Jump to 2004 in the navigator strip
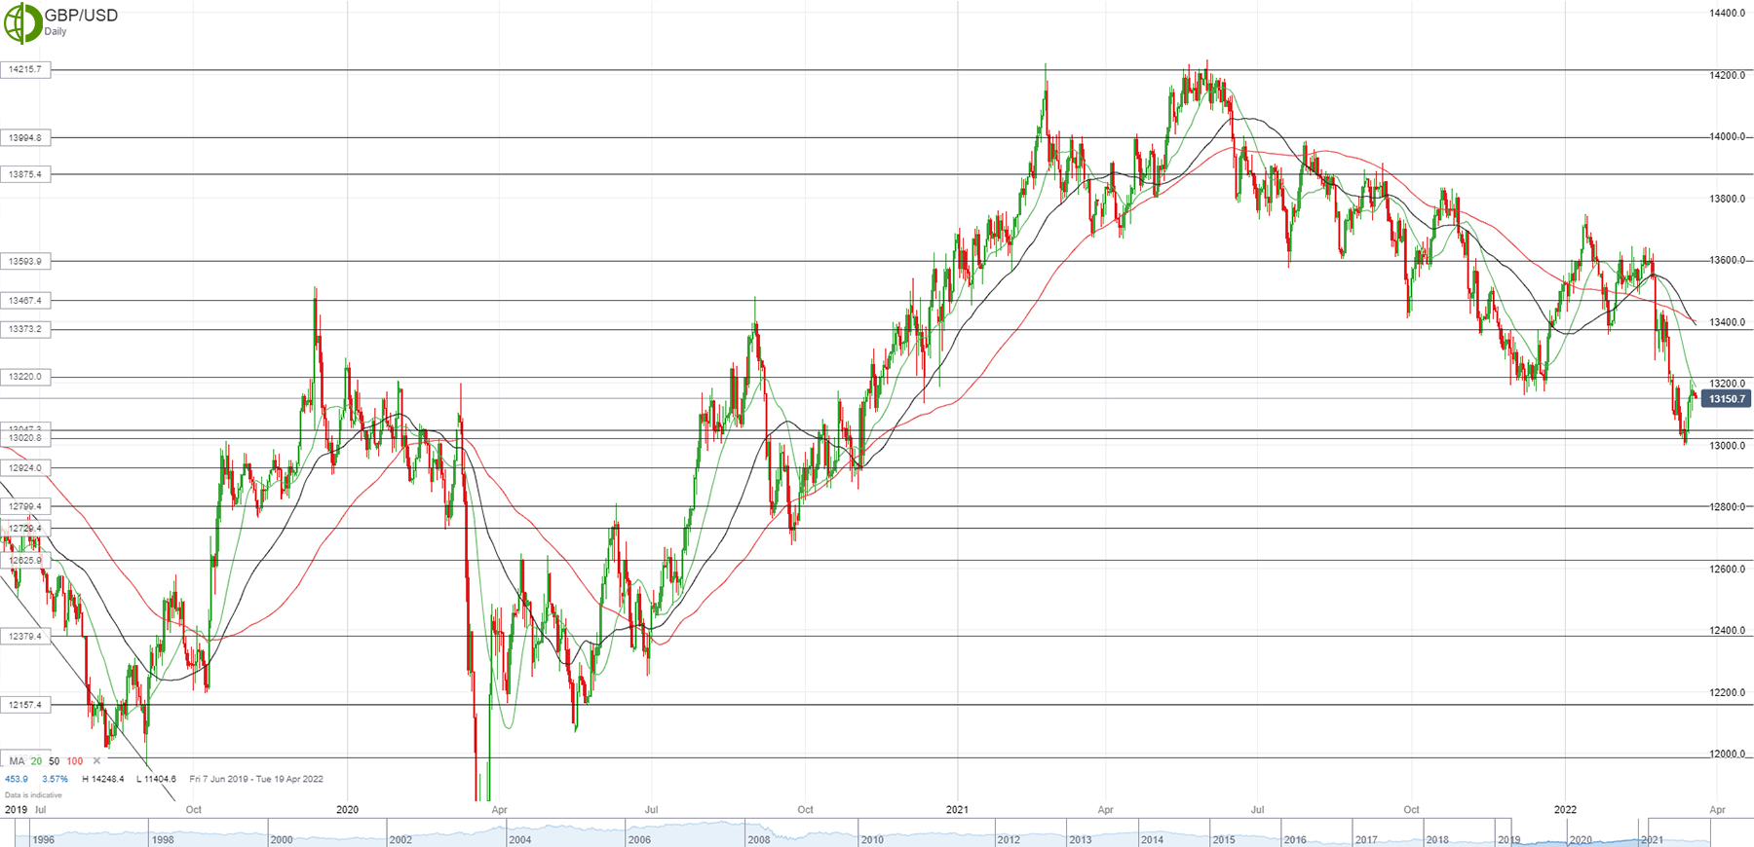This screenshot has width=1754, height=847. click(x=520, y=840)
